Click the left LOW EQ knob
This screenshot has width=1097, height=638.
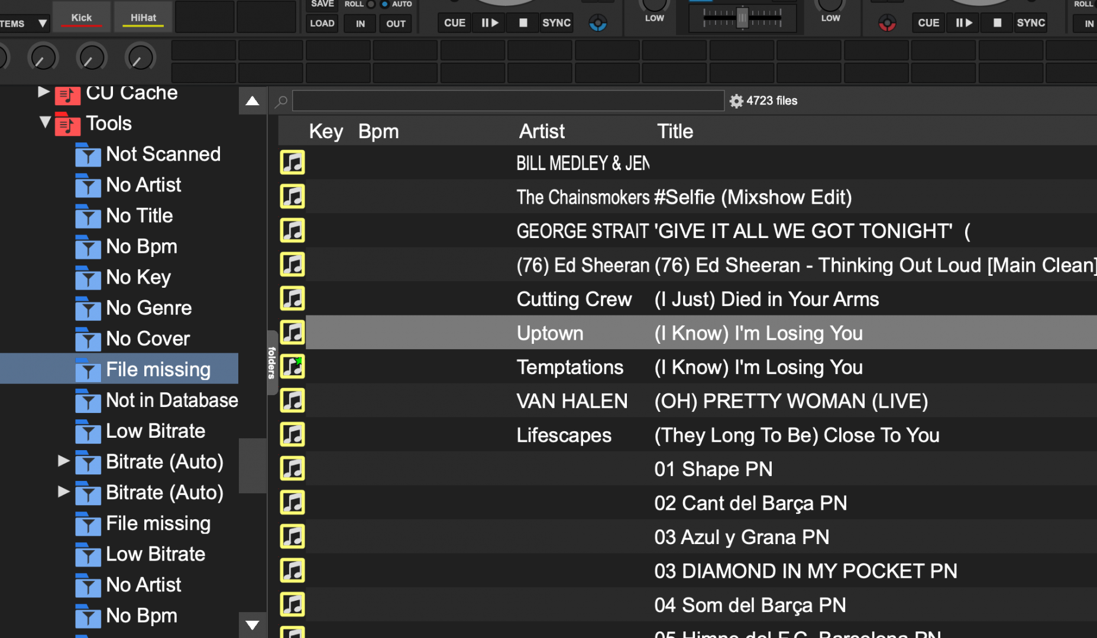(654, 5)
